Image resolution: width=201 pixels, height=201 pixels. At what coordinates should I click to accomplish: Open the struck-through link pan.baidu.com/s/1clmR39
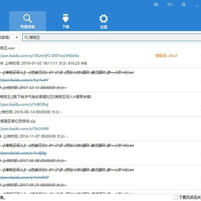point(25,178)
